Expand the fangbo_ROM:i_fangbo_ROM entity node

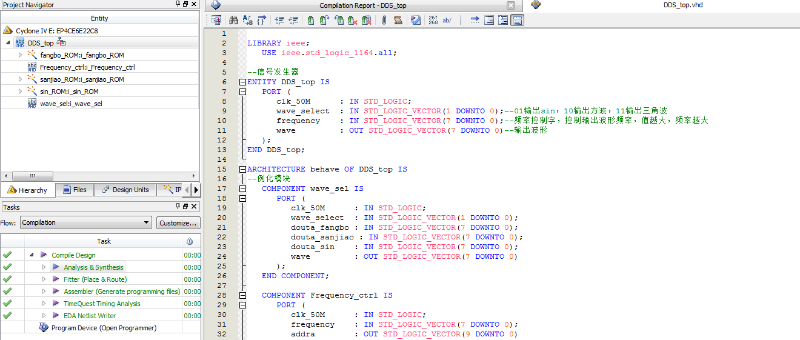(20, 55)
